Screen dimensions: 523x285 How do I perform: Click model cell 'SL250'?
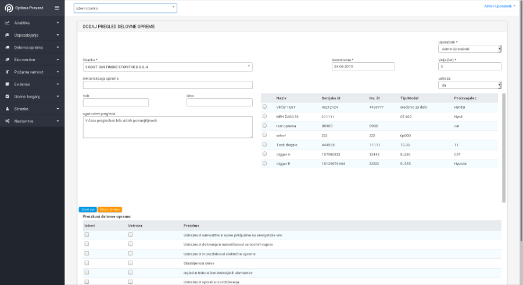point(405,155)
